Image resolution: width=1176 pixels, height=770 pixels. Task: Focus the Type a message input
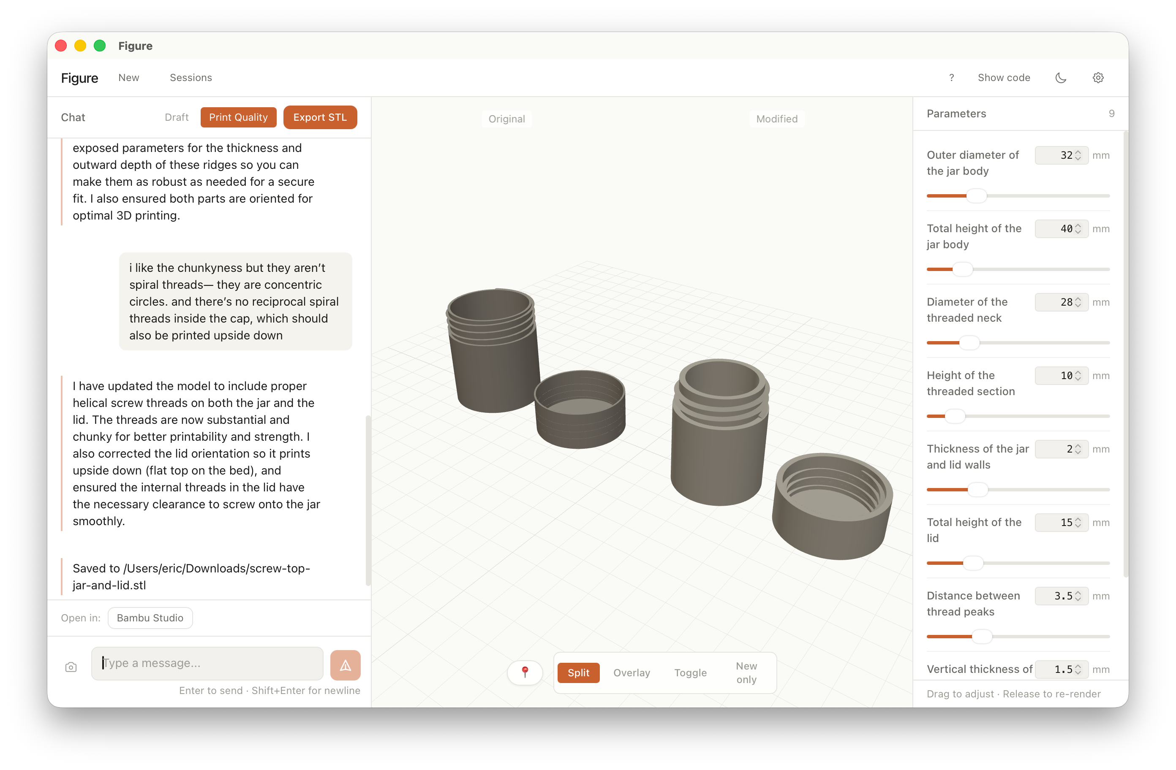point(207,663)
